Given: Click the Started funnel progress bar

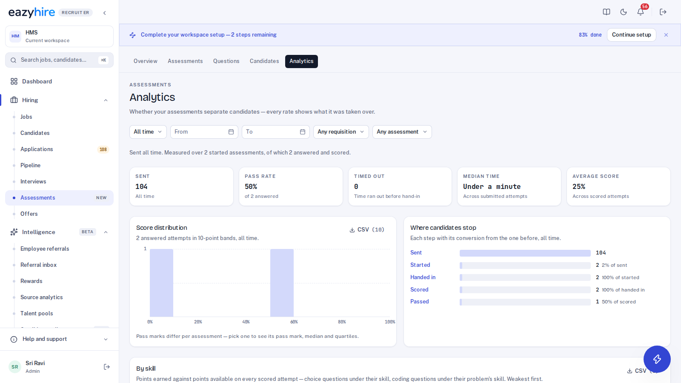Looking at the screenshot, I should (x=525, y=266).
